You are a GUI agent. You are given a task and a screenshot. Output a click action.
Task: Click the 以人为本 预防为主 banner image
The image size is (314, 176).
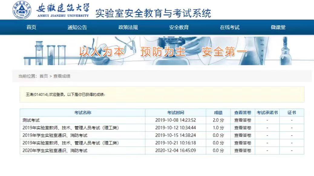click(163, 51)
